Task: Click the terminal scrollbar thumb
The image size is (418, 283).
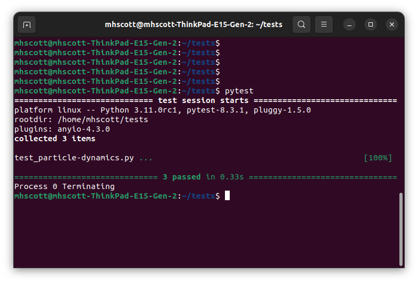Action: (x=401, y=228)
